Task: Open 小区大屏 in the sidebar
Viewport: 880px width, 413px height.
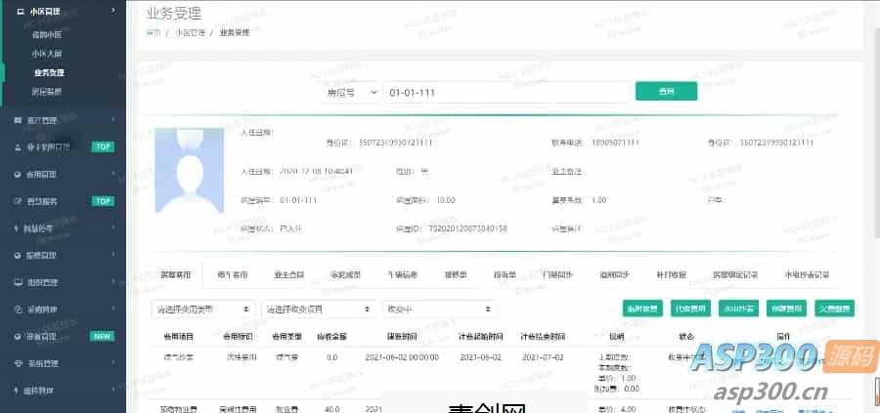Action: point(47,54)
